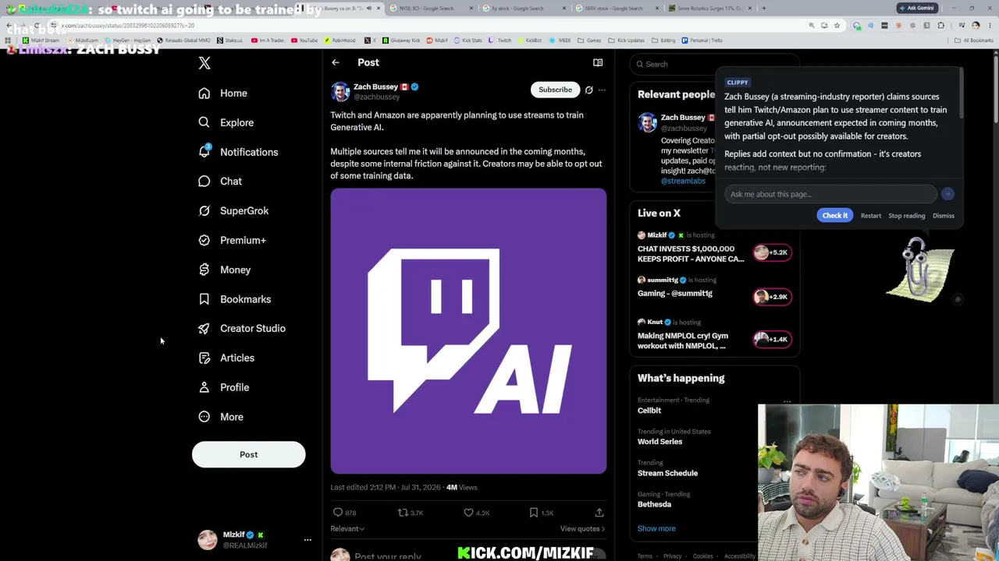Click the Profile person icon
999x561 pixels.
(204, 387)
